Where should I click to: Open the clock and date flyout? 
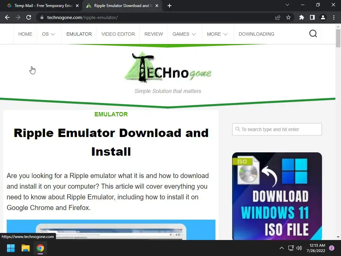[316, 248]
